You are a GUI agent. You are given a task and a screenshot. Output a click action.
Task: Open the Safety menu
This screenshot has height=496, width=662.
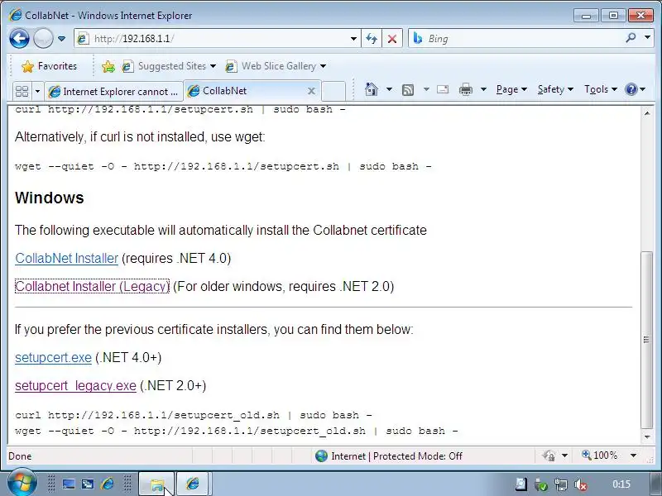click(555, 89)
